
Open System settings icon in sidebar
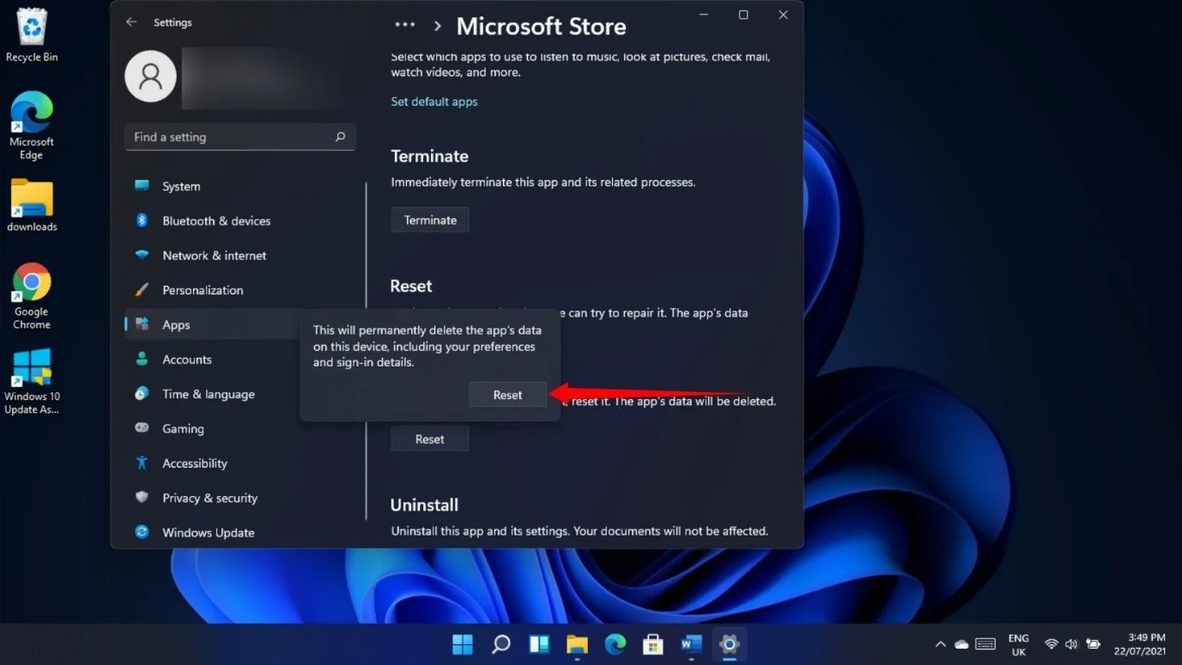pyautogui.click(x=142, y=186)
